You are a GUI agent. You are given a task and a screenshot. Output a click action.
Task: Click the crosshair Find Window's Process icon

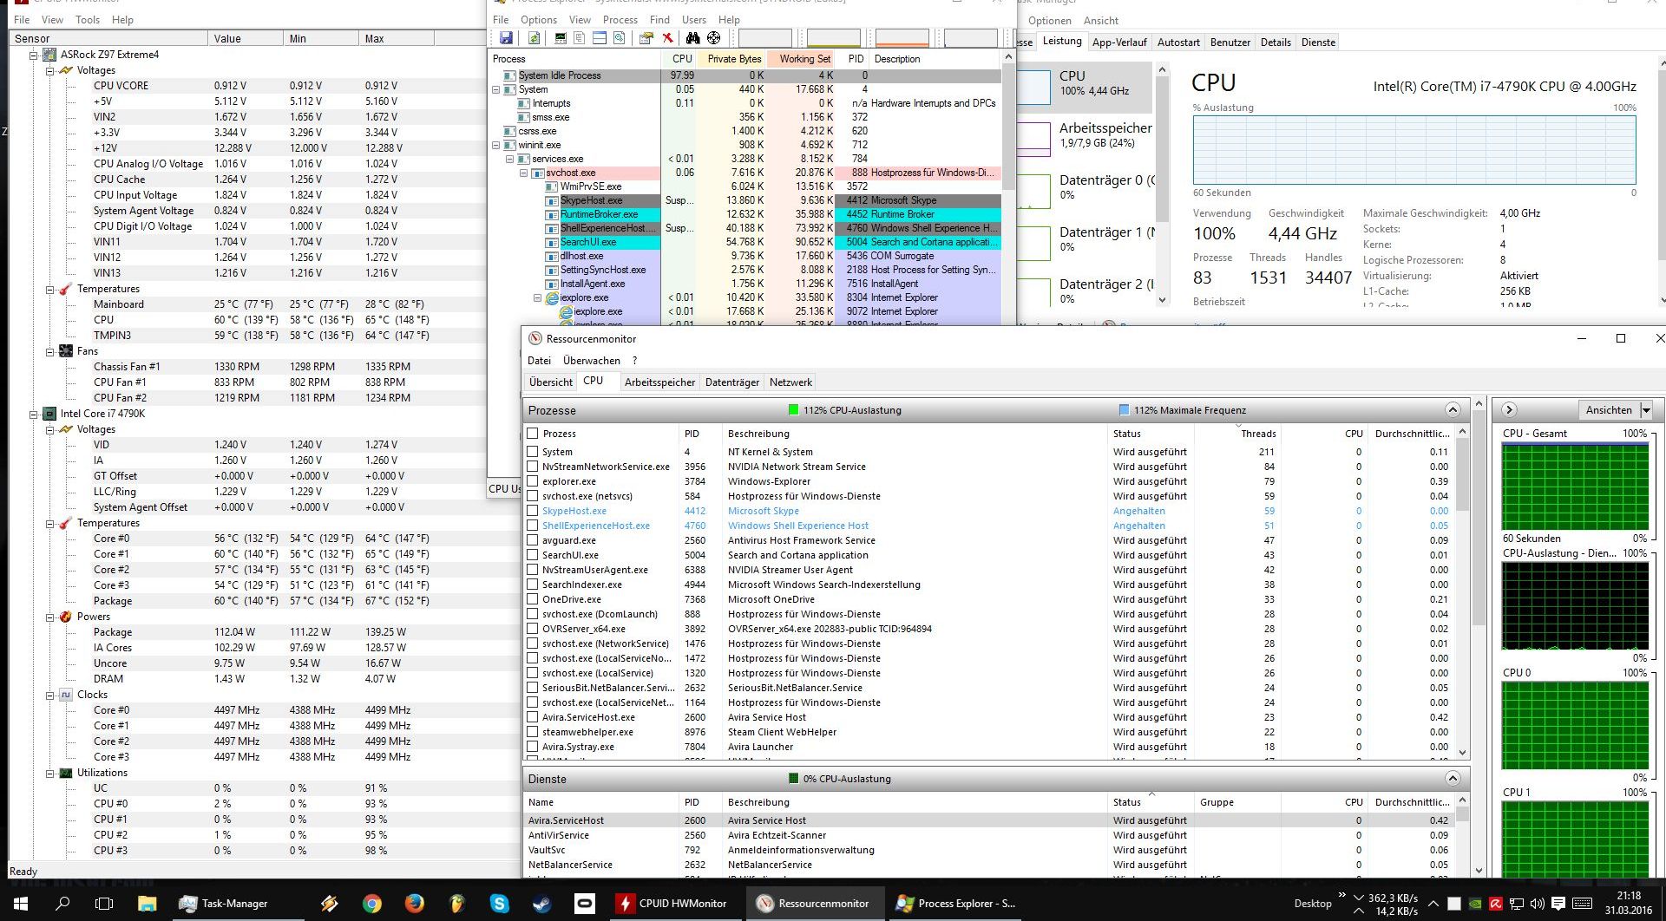tap(713, 38)
